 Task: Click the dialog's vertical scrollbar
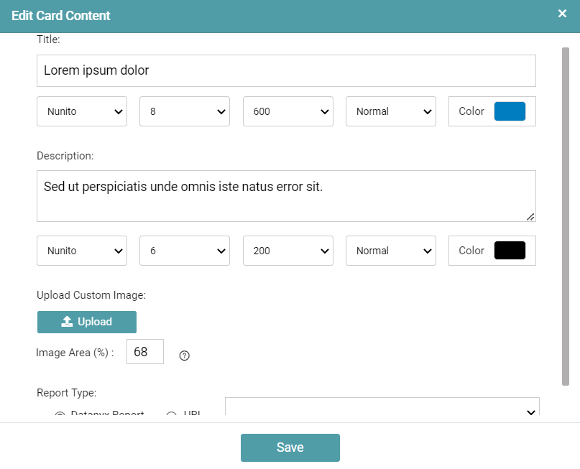(x=566, y=215)
